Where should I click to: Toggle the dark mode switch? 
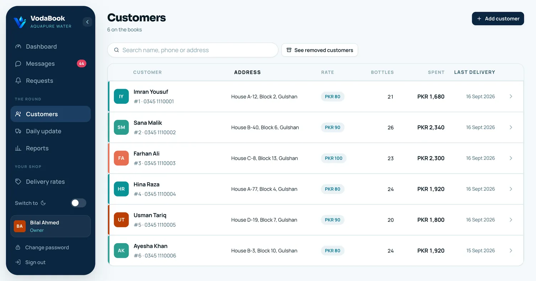(79, 203)
